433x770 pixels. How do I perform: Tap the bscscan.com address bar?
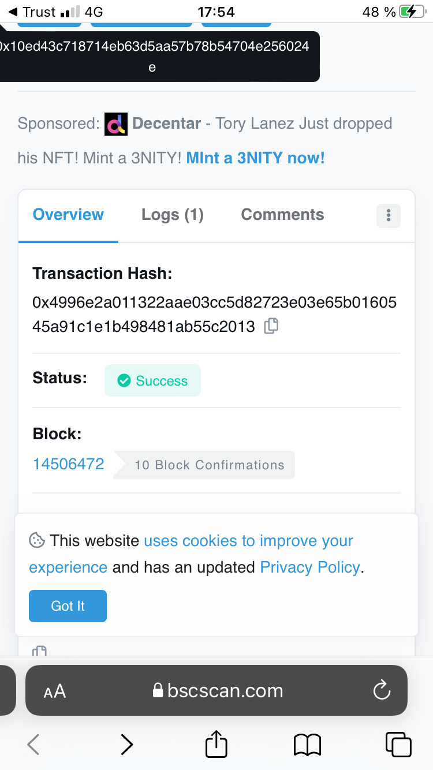(225, 690)
